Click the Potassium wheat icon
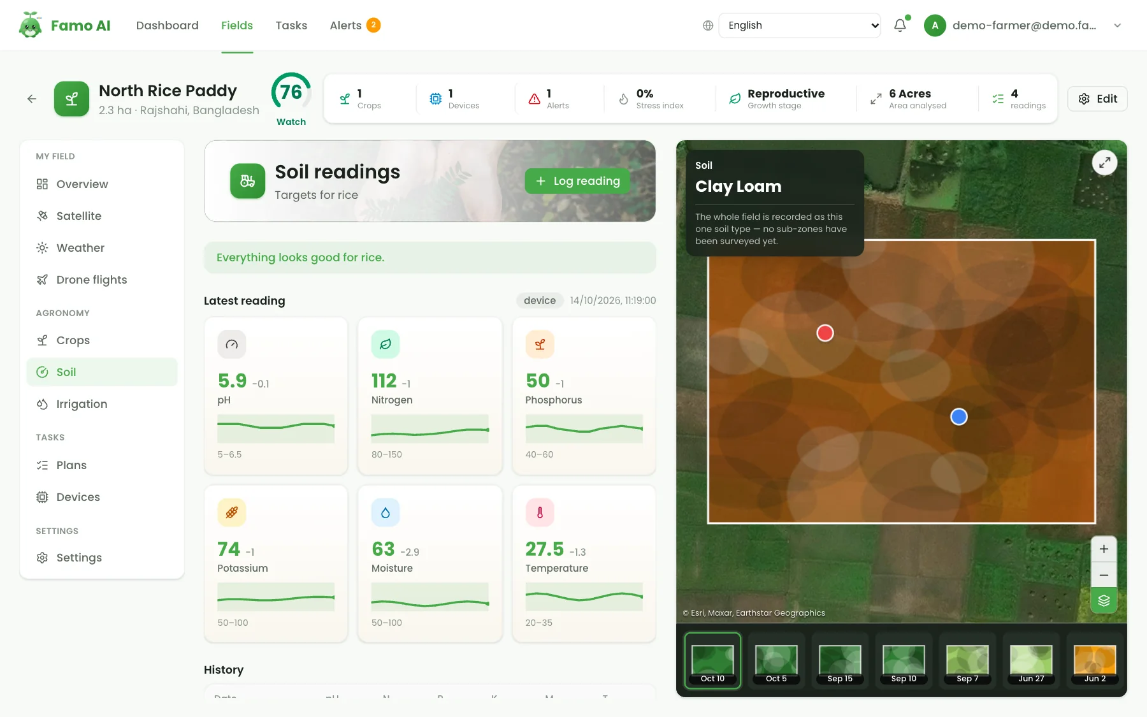Screen dimensions: 1147x717 (231, 512)
